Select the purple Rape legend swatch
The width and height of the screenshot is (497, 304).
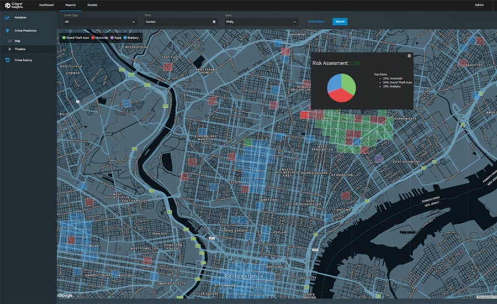click(112, 38)
